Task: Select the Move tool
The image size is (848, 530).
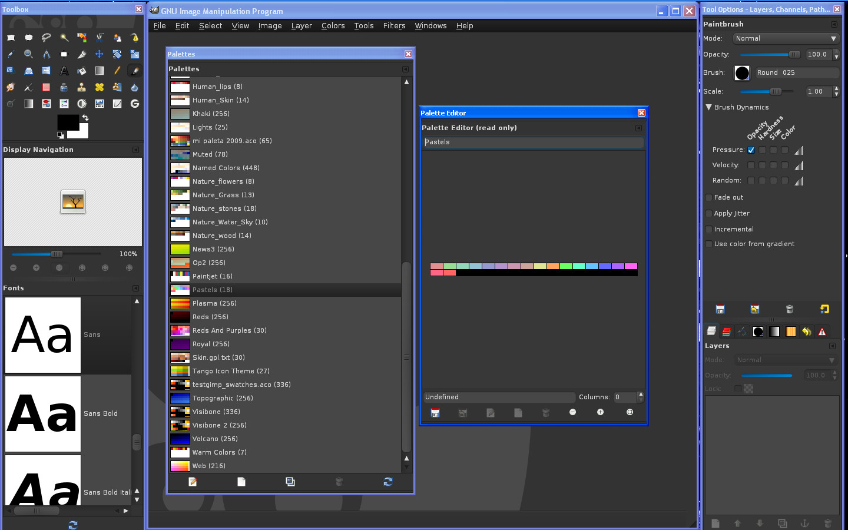Action: pos(99,54)
